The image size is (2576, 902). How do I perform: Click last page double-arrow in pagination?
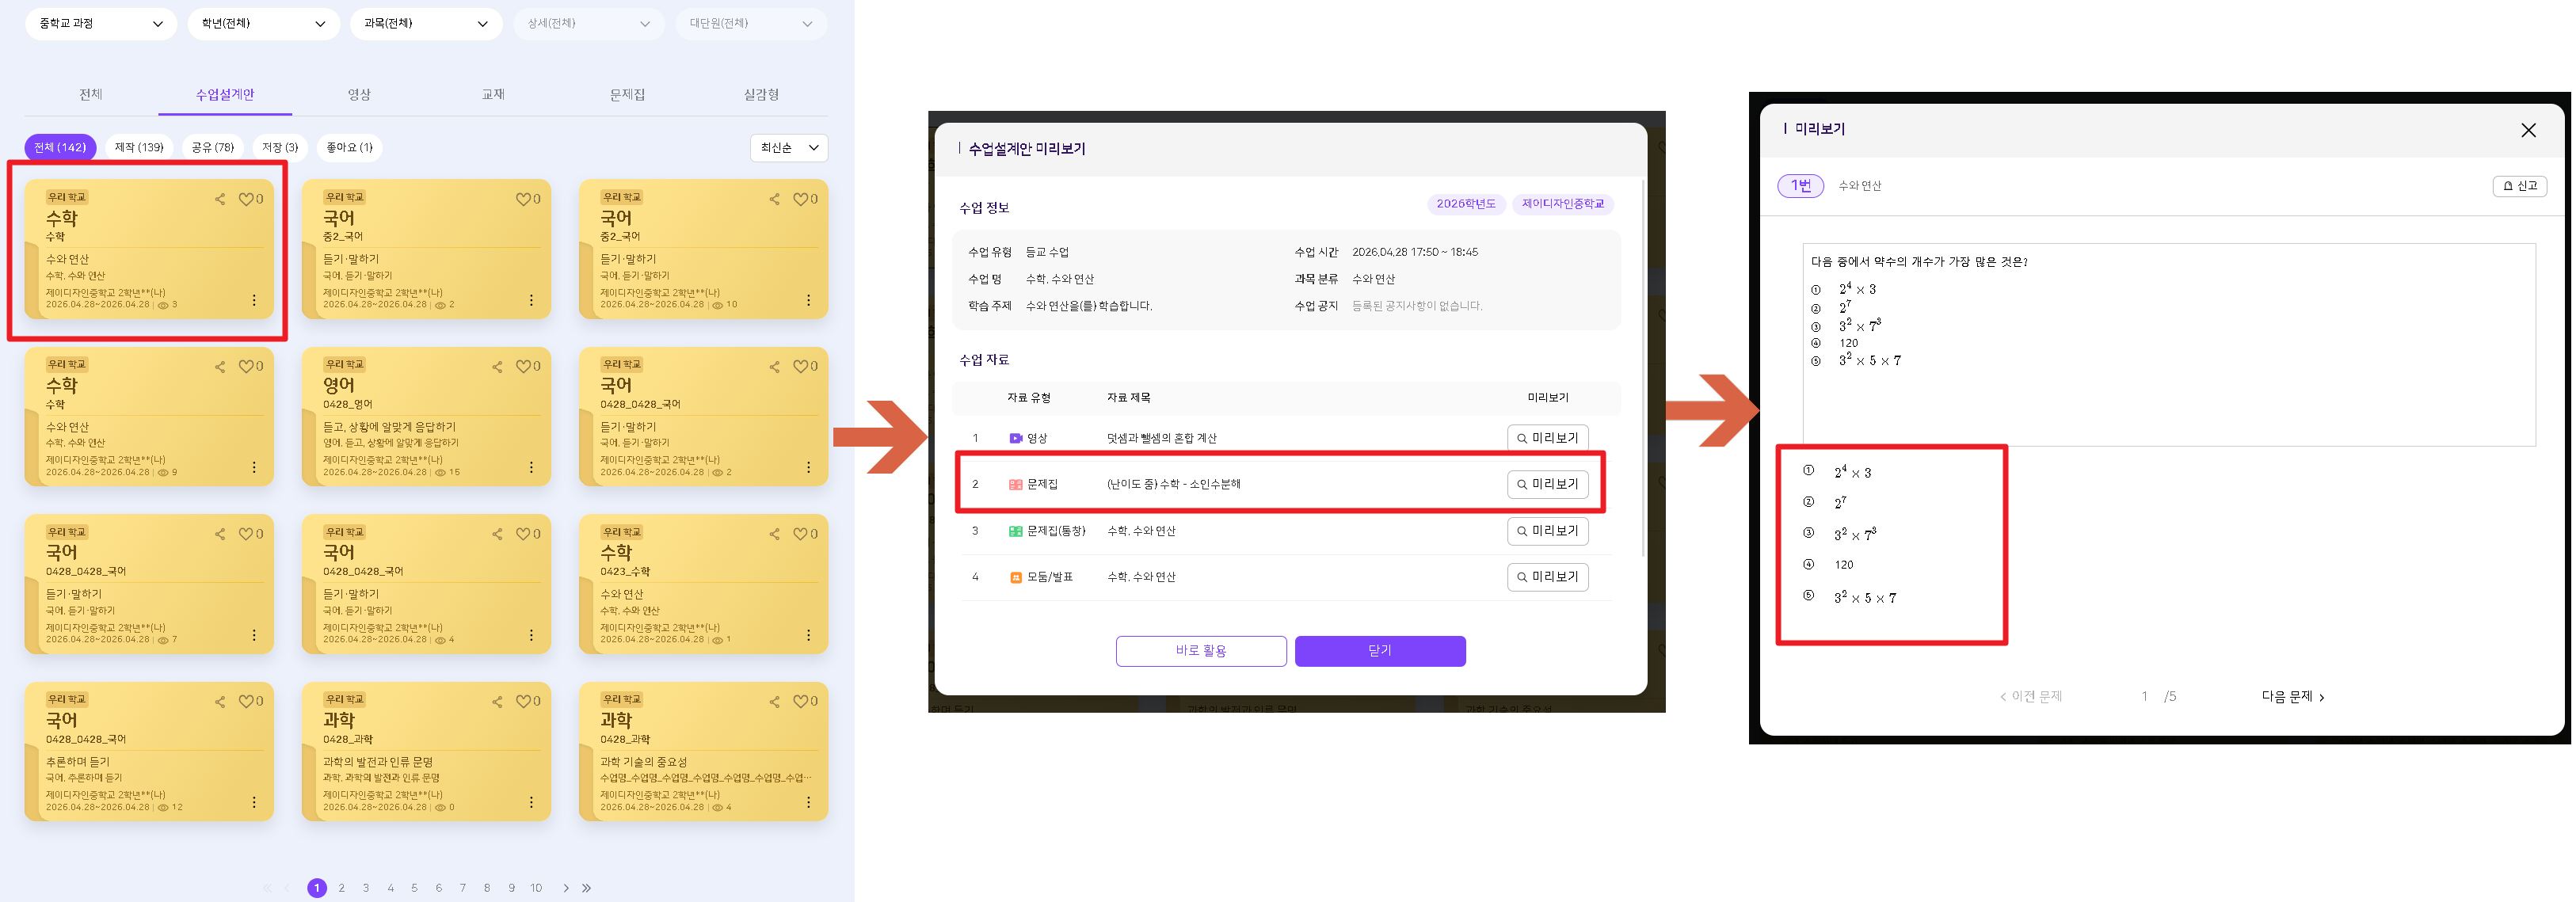coord(587,888)
